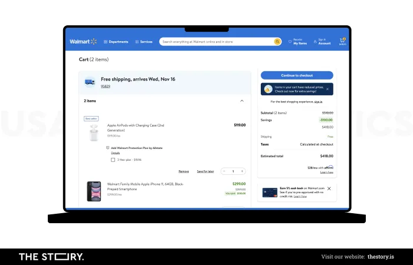Open protection plan Details link
413x265 pixels.
point(116,153)
